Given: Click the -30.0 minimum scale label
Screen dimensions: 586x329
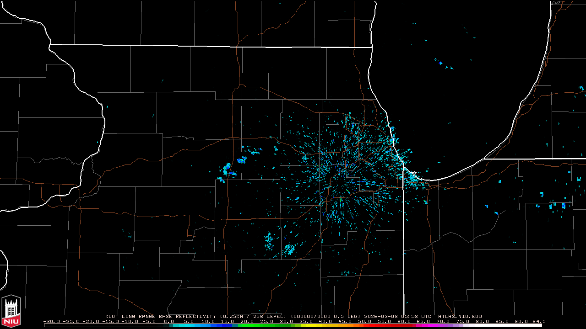Looking at the screenshot, I should click(x=51, y=321).
